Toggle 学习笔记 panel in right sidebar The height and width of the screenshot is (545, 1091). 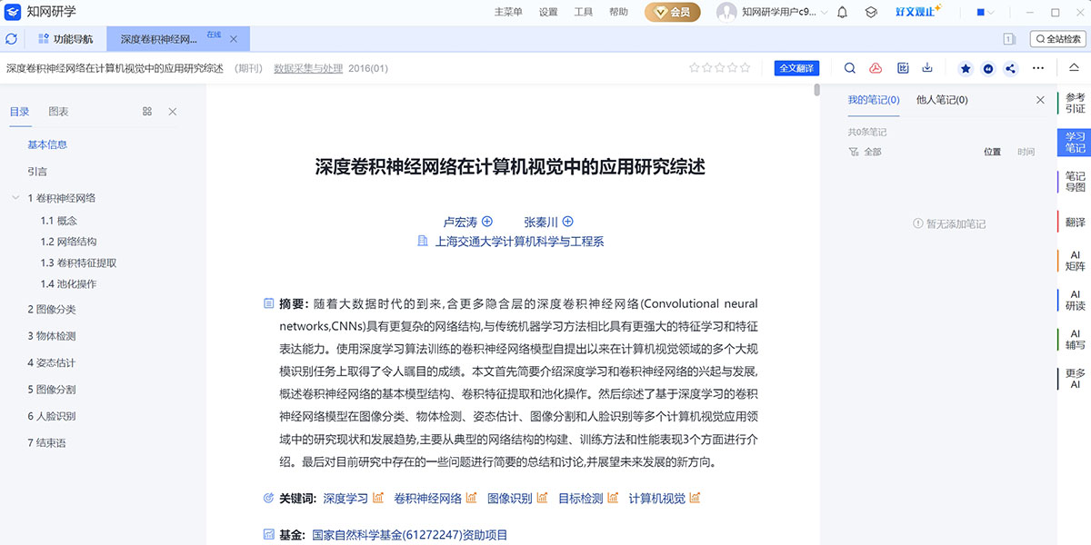click(x=1075, y=142)
